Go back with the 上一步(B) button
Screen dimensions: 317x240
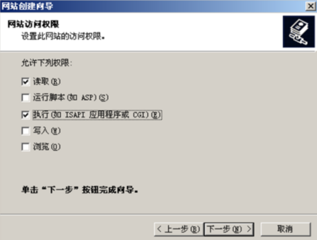[x=178, y=229]
